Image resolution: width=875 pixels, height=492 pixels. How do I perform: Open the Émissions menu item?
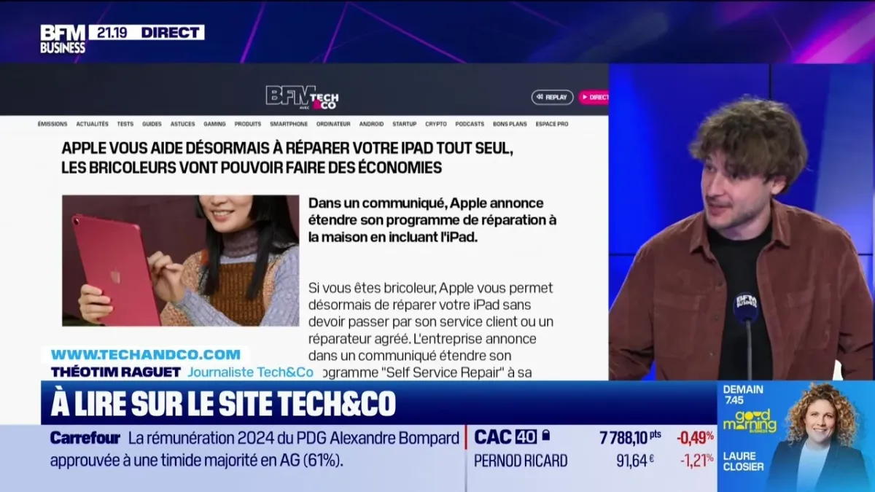pos(52,124)
